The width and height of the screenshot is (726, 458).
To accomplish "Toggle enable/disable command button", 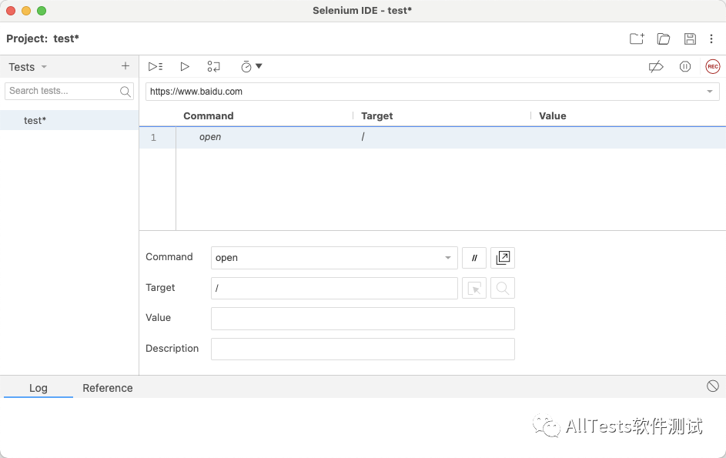I will click(x=474, y=258).
